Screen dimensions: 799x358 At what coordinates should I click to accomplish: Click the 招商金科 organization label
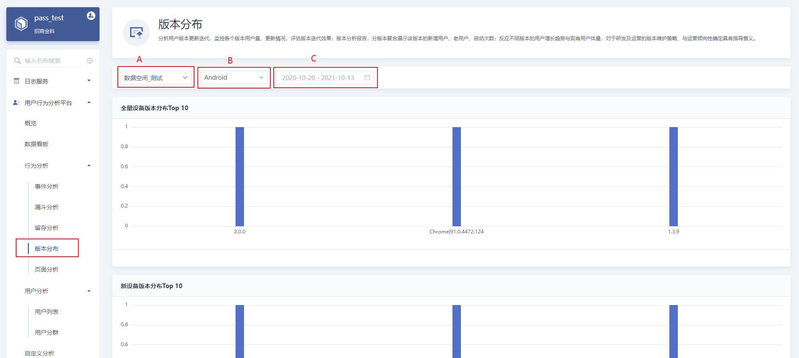[x=44, y=31]
